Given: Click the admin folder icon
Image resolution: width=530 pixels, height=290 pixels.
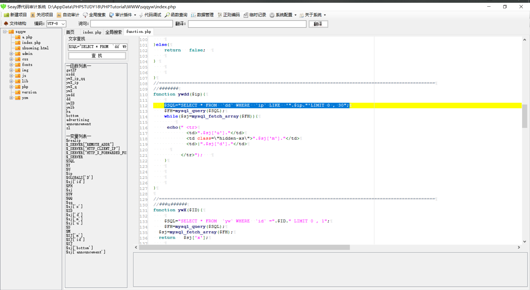Looking at the screenshot, I should pyautogui.click(x=18, y=54).
